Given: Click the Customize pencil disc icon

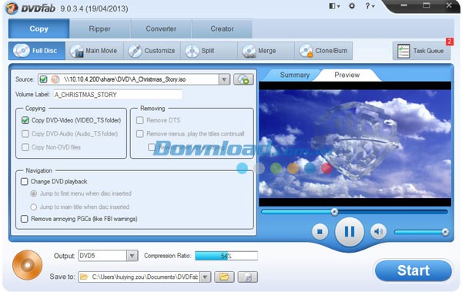Looking at the screenshot, I should pyautogui.click(x=135, y=51).
